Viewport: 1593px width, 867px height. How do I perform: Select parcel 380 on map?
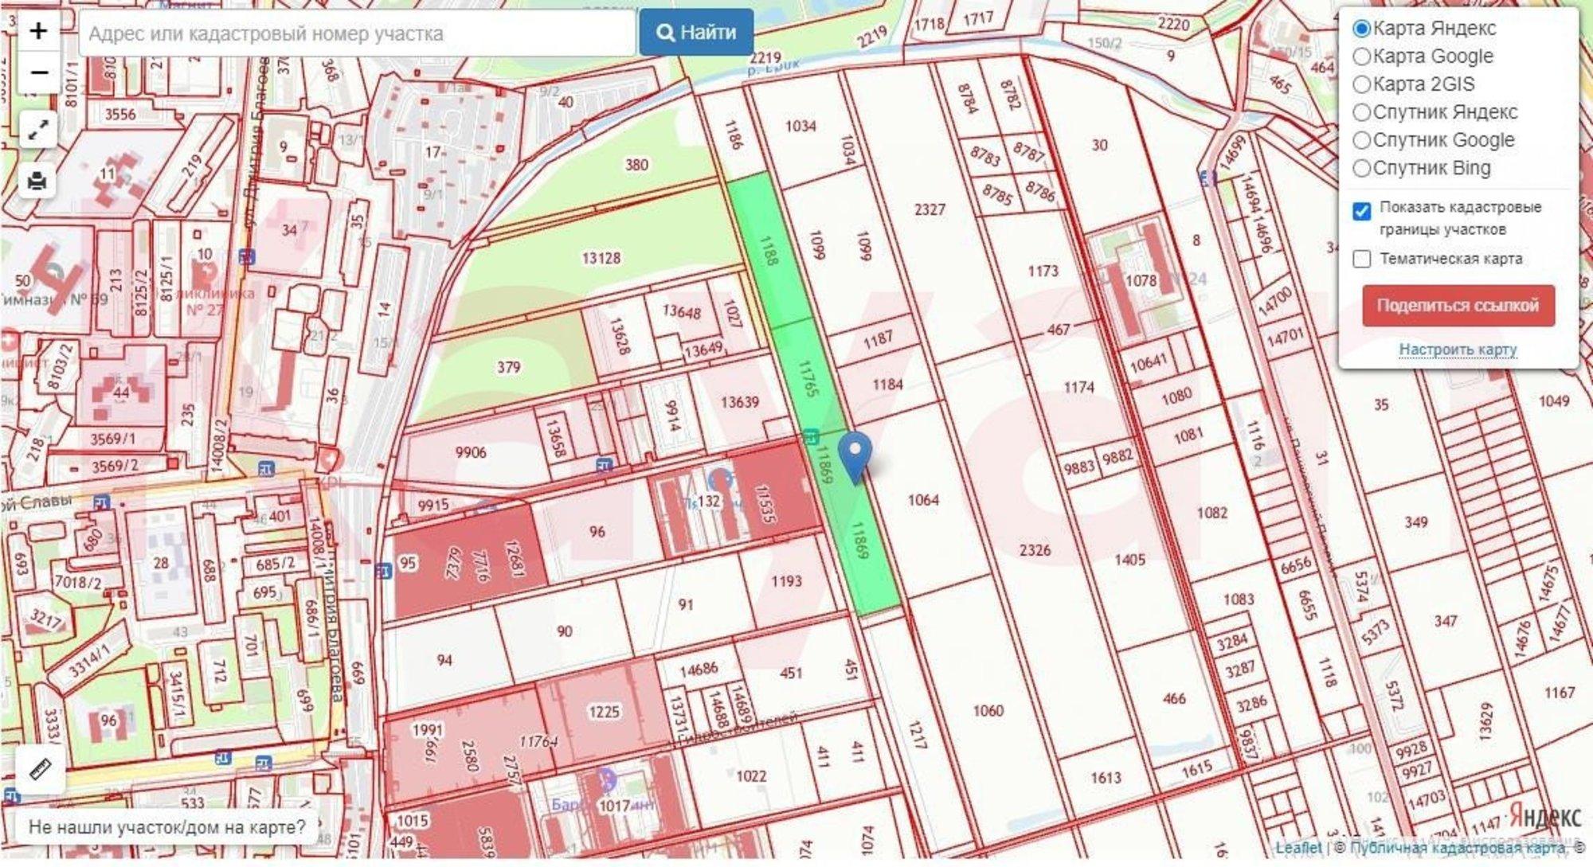click(x=636, y=165)
